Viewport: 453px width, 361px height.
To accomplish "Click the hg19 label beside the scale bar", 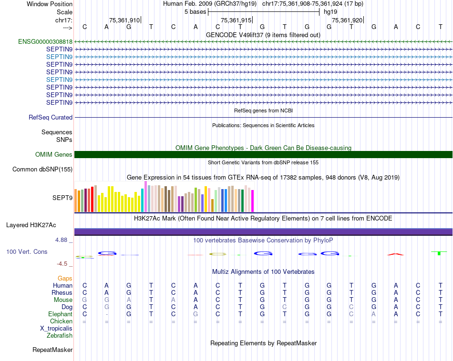I will 330,12.
